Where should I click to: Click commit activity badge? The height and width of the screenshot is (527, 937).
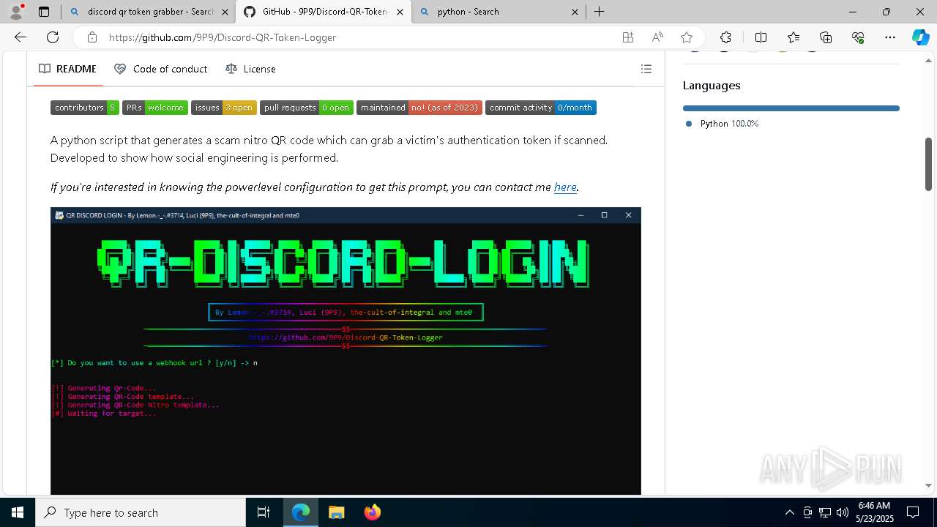coord(541,108)
